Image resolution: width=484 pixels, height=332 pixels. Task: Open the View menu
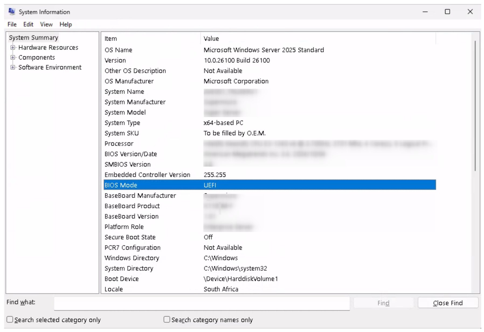pyautogui.click(x=46, y=24)
